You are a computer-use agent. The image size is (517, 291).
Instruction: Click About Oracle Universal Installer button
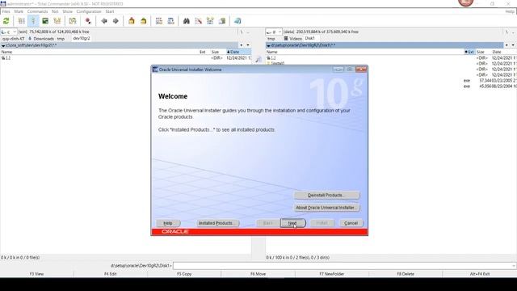326,208
